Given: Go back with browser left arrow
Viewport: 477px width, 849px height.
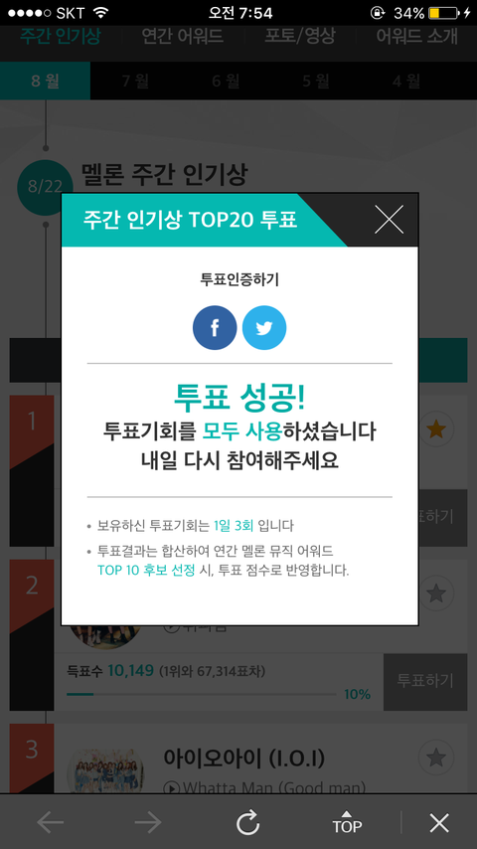Looking at the screenshot, I should point(51,822).
